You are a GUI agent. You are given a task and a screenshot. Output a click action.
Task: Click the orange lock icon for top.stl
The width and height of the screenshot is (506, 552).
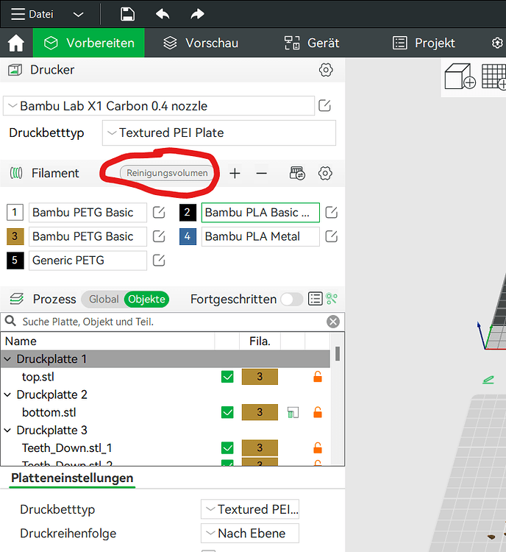point(318,377)
